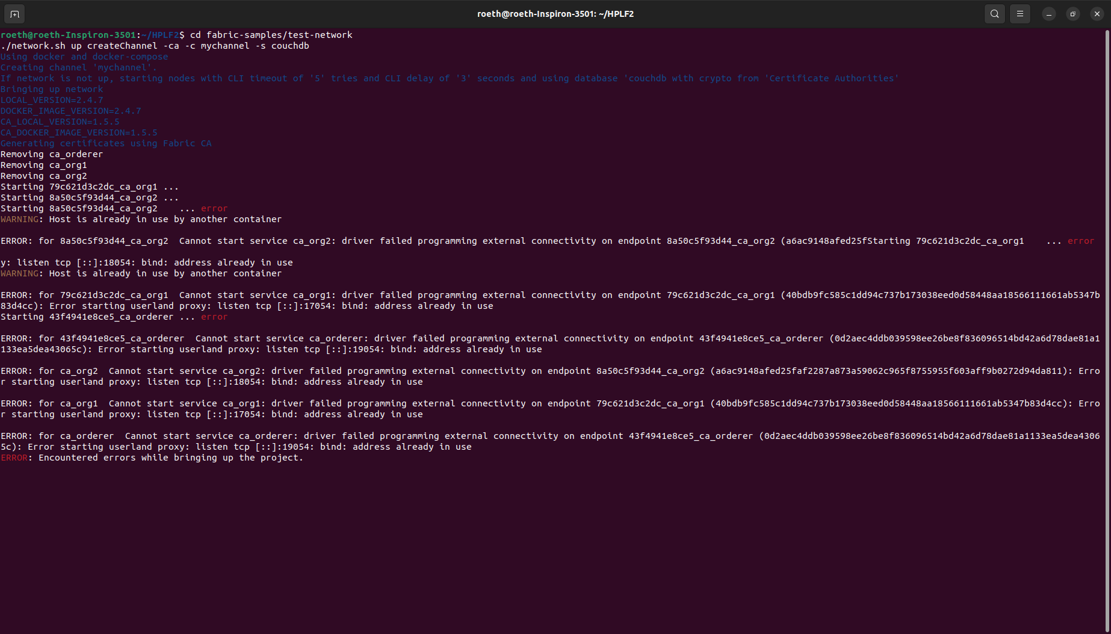
Task: Open the hamburger menu
Action: point(1020,14)
